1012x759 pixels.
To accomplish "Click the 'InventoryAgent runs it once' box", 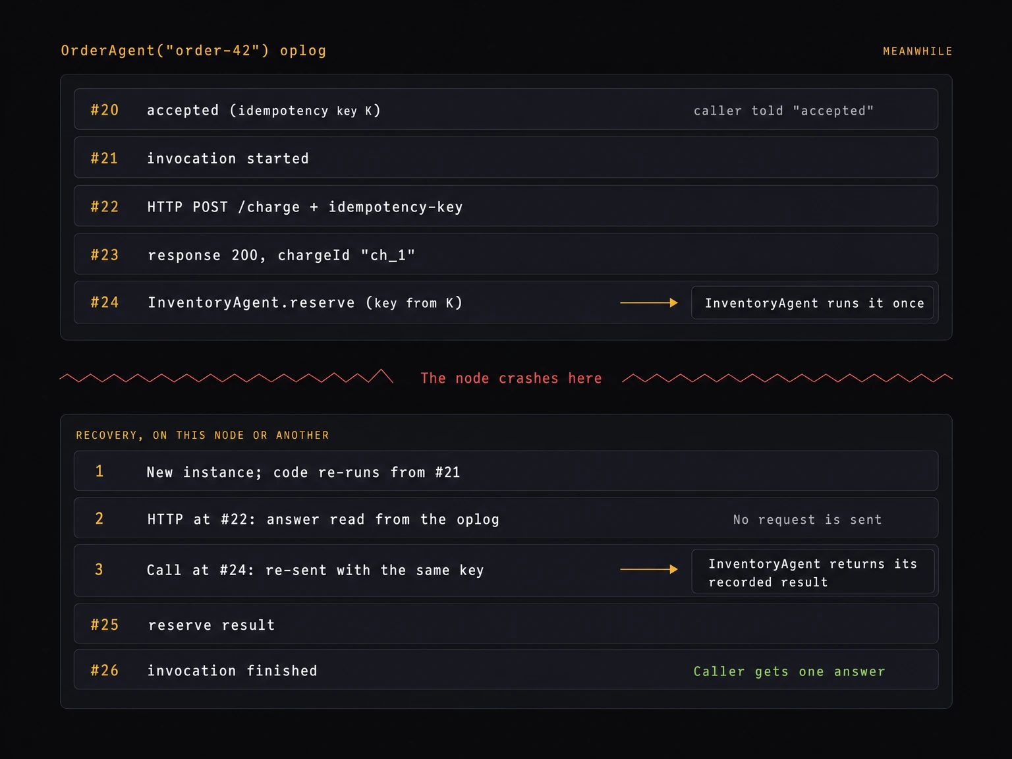I will (812, 303).
